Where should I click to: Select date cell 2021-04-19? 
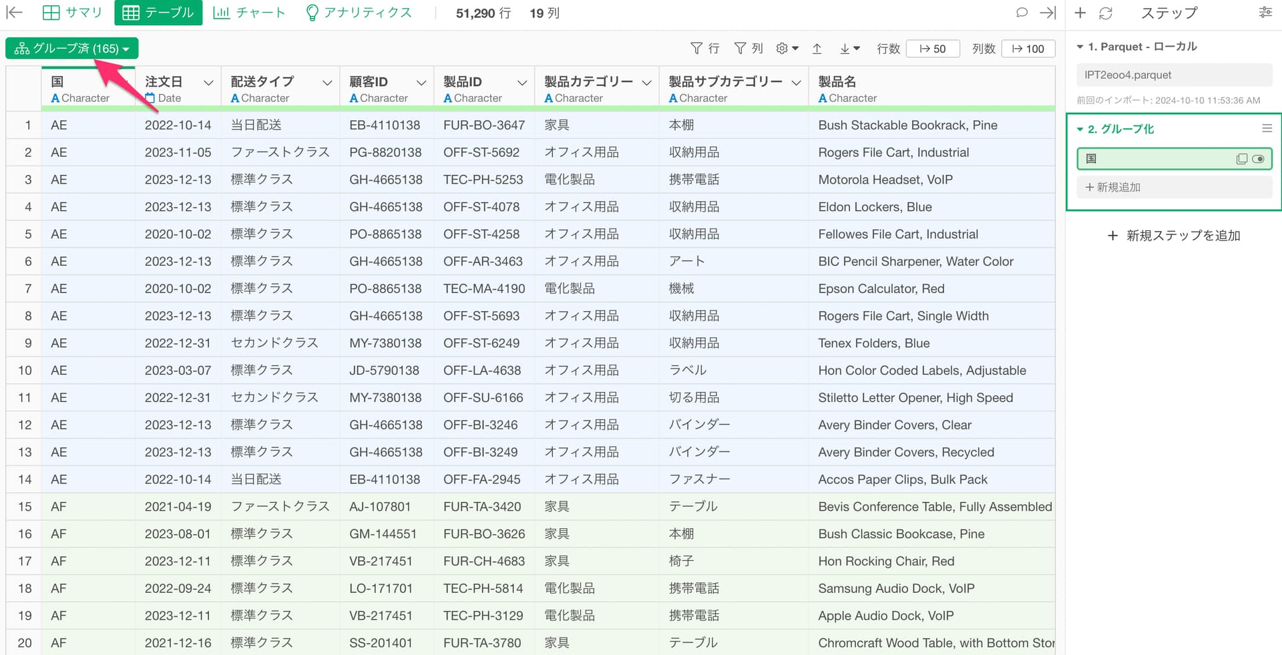tap(178, 507)
